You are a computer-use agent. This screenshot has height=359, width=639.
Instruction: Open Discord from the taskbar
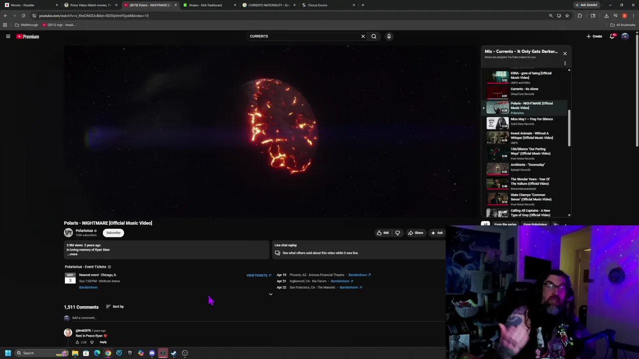(152, 353)
